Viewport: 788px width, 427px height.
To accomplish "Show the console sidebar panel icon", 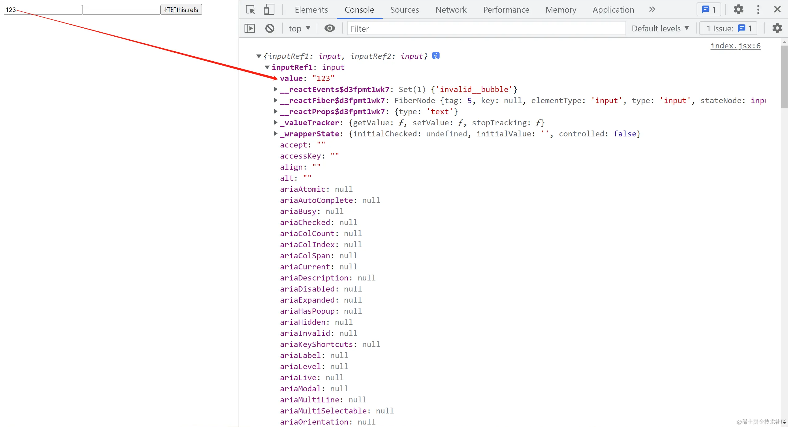I will coord(250,29).
